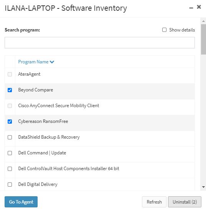Screen dimensions: 206x212
Task: Tick Dell ControlVault Host Components checkbox
Action: coord(10,169)
